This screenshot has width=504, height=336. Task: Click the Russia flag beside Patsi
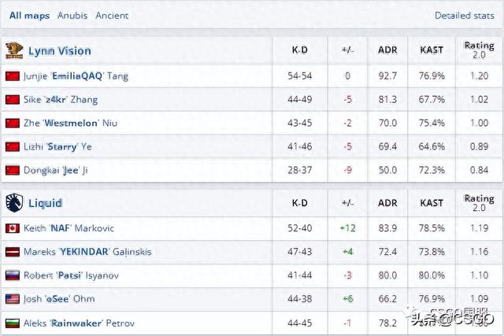click(x=12, y=275)
